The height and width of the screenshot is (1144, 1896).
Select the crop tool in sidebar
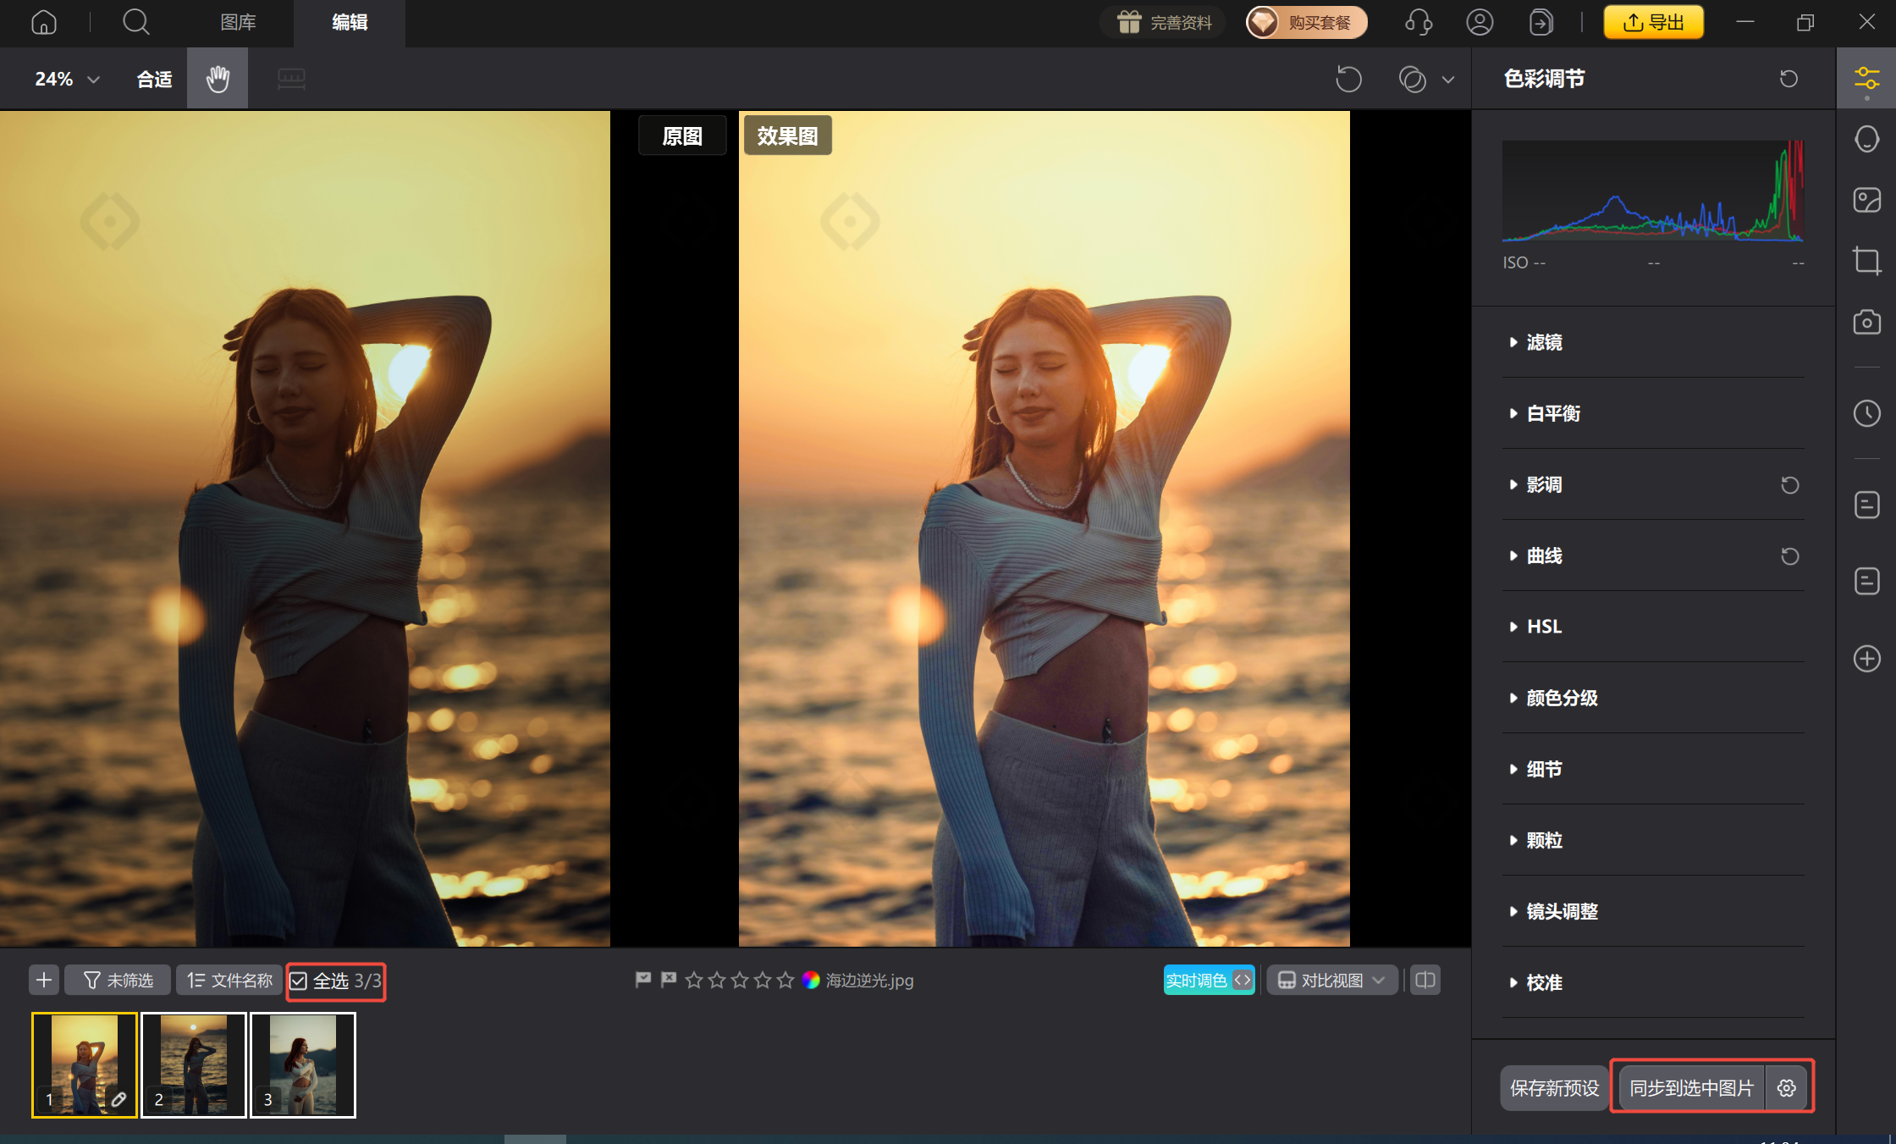[x=1866, y=261]
